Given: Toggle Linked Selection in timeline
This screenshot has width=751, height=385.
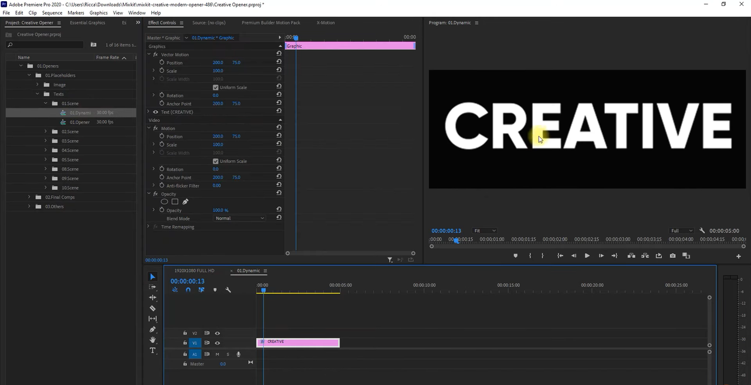Looking at the screenshot, I should point(201,289).
